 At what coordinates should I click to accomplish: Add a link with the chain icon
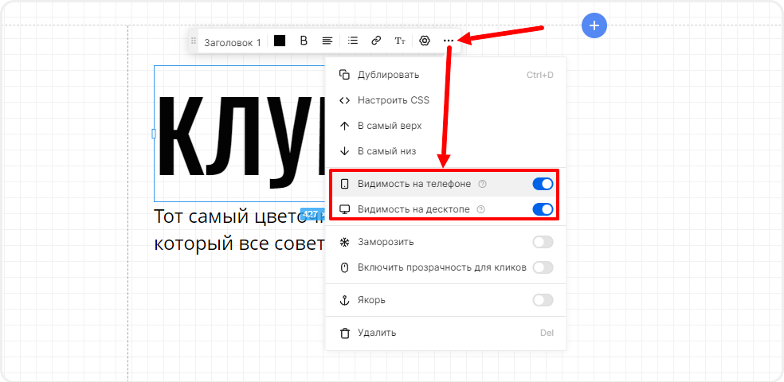coord(377,41)
